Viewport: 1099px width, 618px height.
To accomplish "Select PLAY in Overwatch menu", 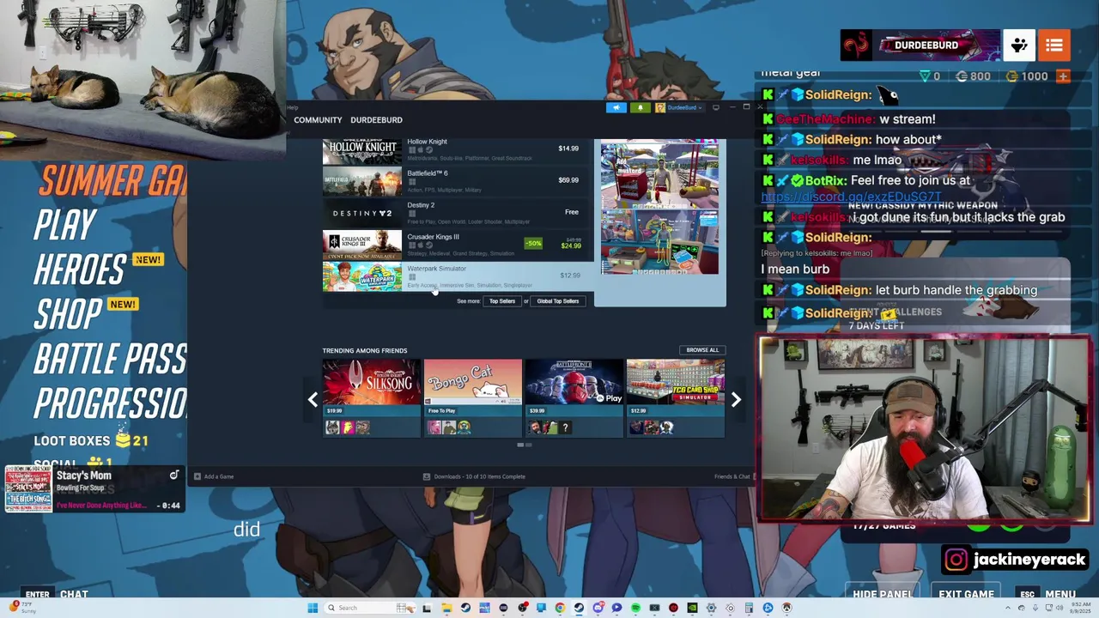I will coord(64,226).
